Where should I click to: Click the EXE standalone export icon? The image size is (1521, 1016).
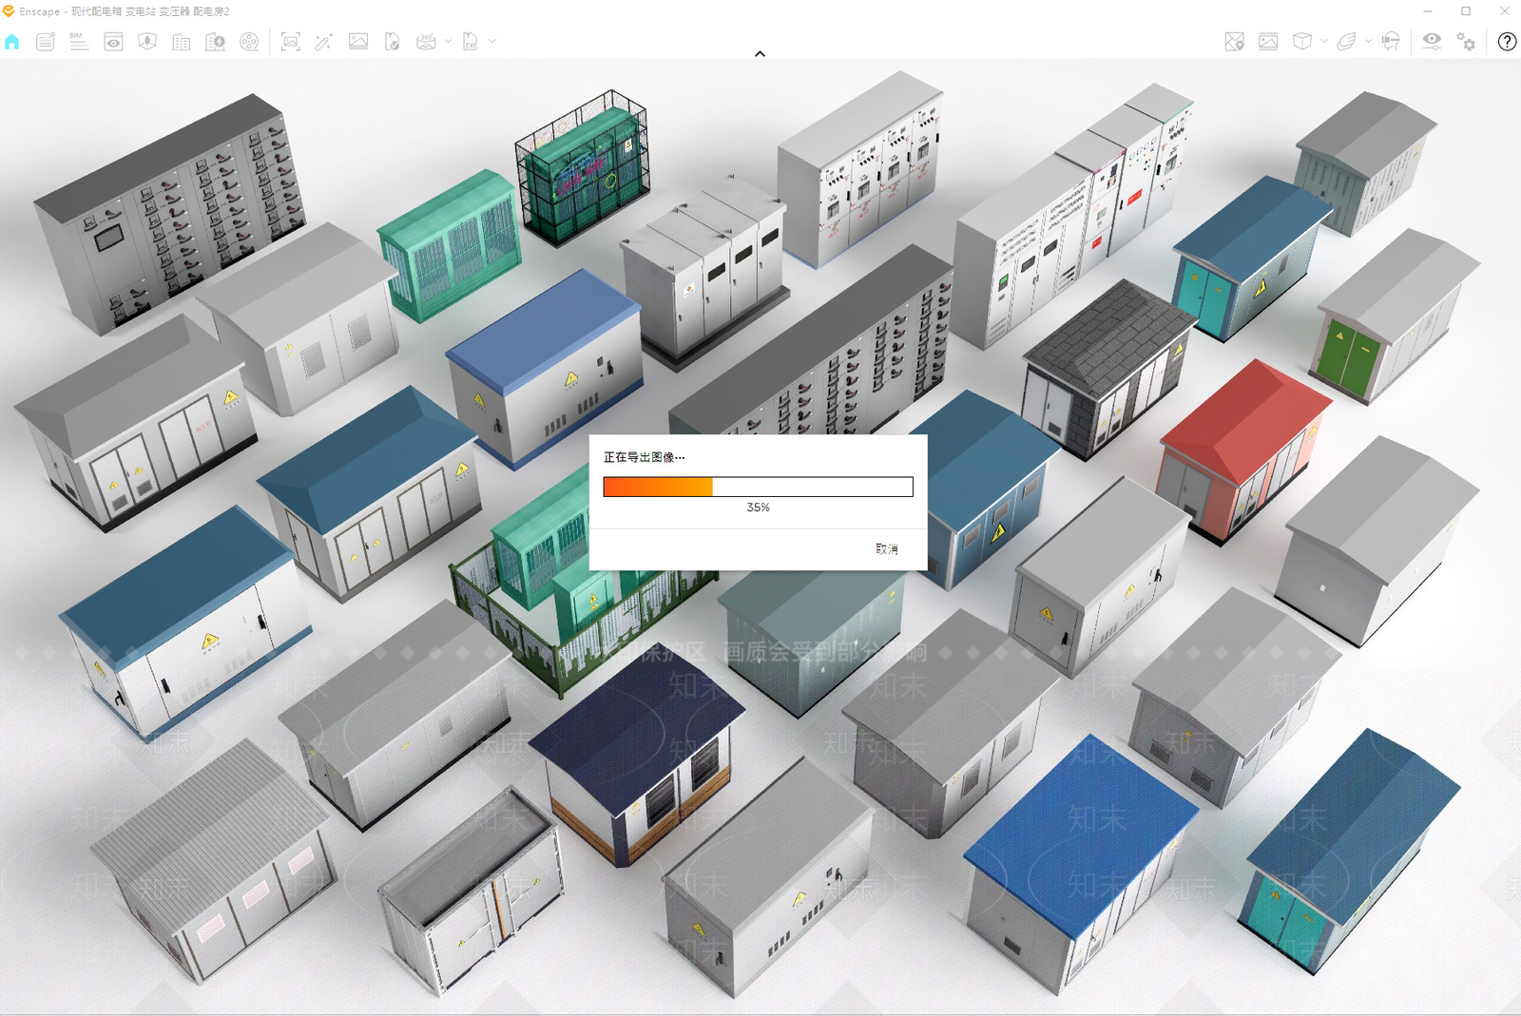pos(471,42)
